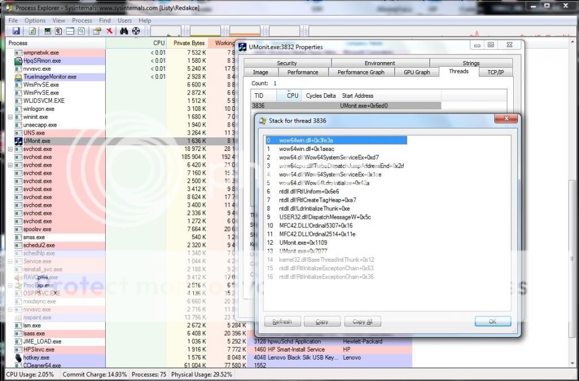Click the binoculars Find icon
This screenshot has height=381, width=579.
coord(124,31)
